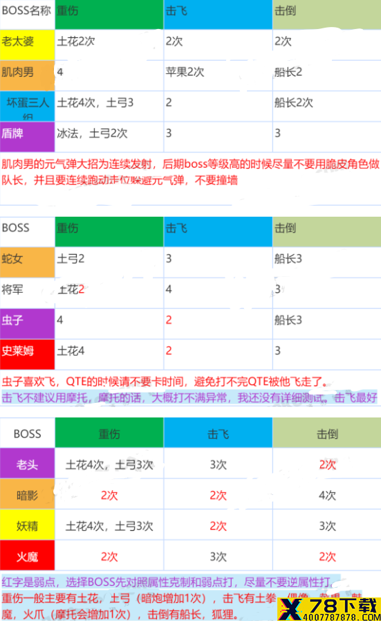Select the orange 暗影 boss cell
The width and height of the screenshot is (381, 621).
click(x=27, y=494)
